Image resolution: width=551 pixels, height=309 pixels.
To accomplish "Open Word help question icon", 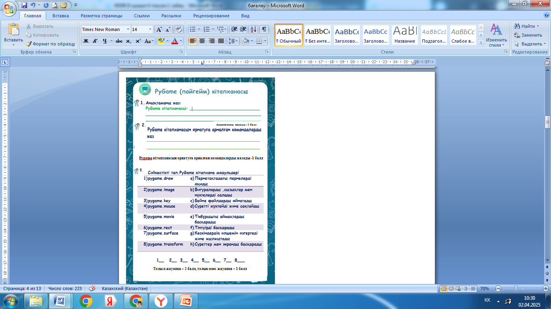I will coord(546,15).
